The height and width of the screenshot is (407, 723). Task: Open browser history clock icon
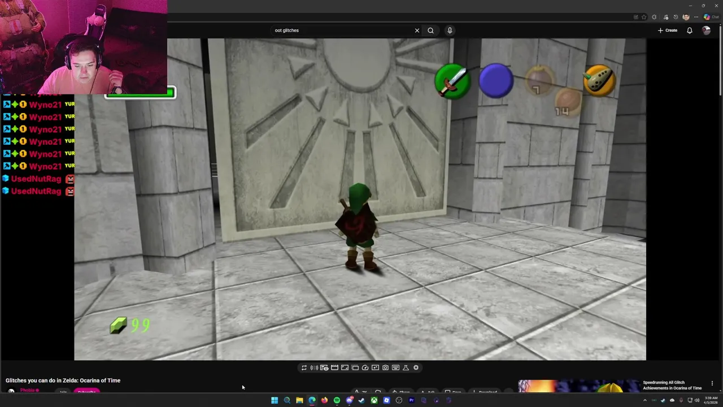point(676,17)
